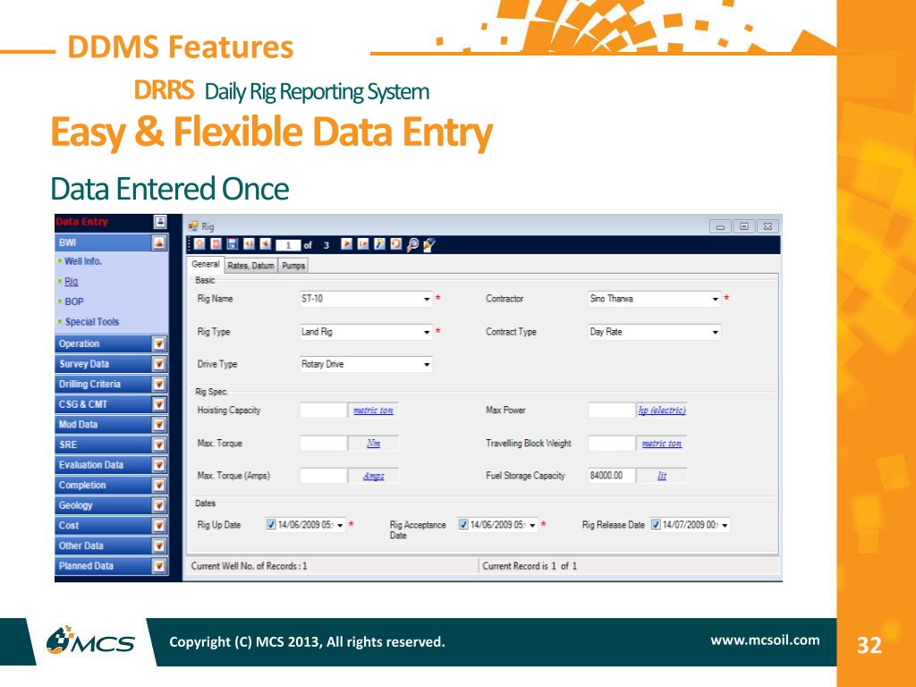The height and width of the screenshot is (687, 916).
Task: Click the lit unit link
Action: (662, 476)
